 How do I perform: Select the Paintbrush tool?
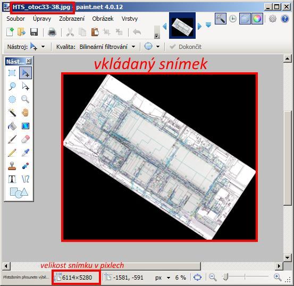click(12, 139)
